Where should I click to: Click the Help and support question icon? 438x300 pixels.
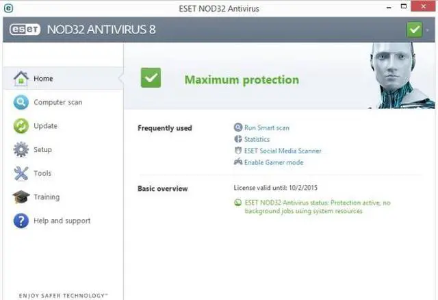(21, 221)
